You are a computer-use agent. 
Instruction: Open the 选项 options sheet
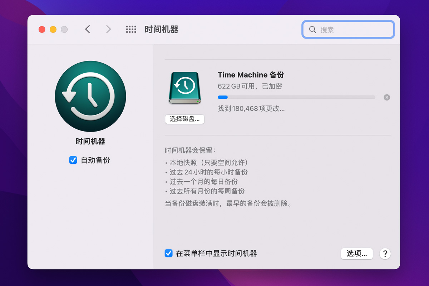tap(357, 253)
